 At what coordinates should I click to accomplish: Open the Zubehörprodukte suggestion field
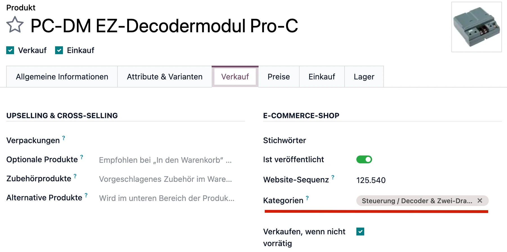point(166,179)
